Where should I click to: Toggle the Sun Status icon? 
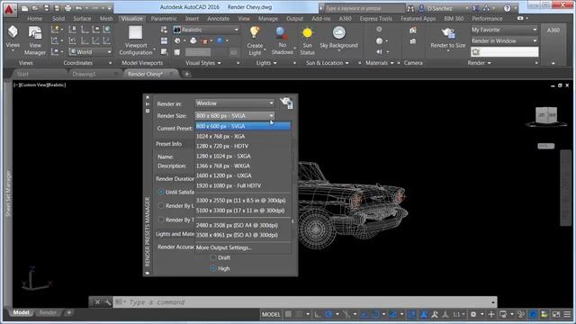click(307, 33)
